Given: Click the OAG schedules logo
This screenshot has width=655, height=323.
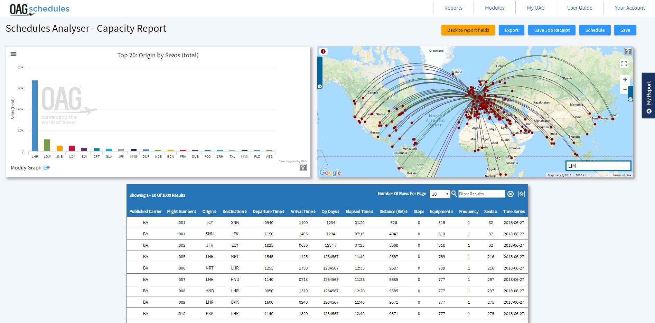Looking at the screenshot, I should (39, 9).
